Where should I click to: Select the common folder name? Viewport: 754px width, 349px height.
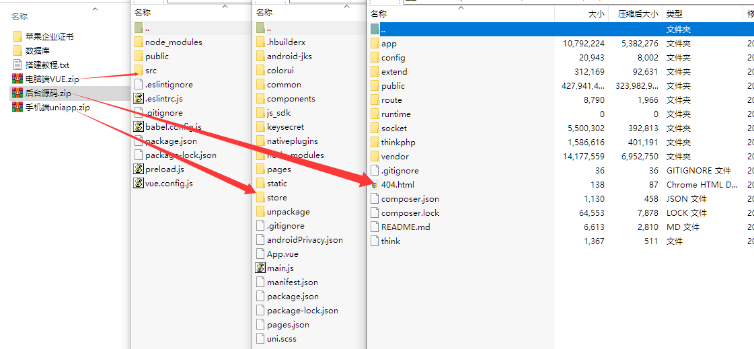point(285,85)
